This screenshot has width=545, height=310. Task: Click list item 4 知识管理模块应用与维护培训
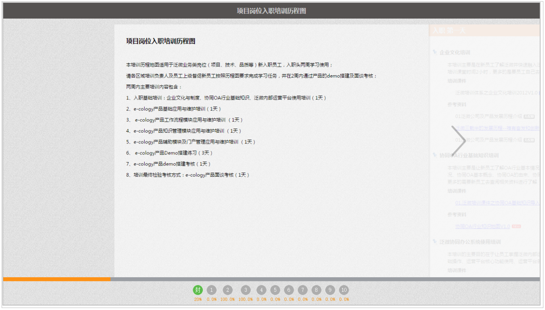[184, 131]
